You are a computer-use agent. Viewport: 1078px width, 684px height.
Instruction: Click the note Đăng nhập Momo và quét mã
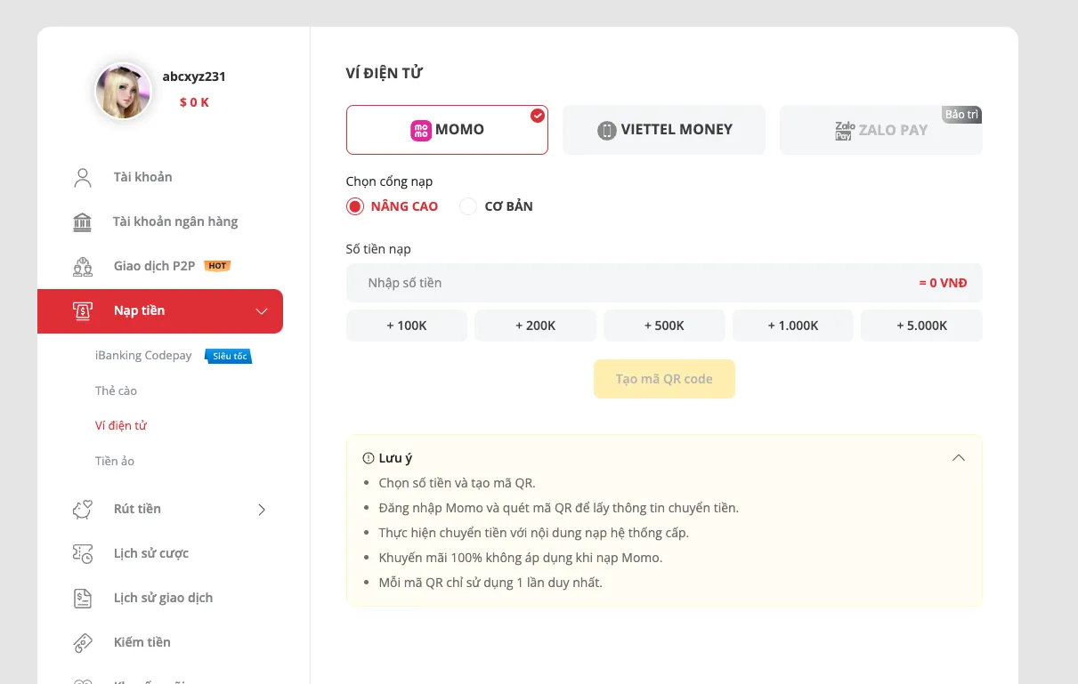(x=559, y=508)
